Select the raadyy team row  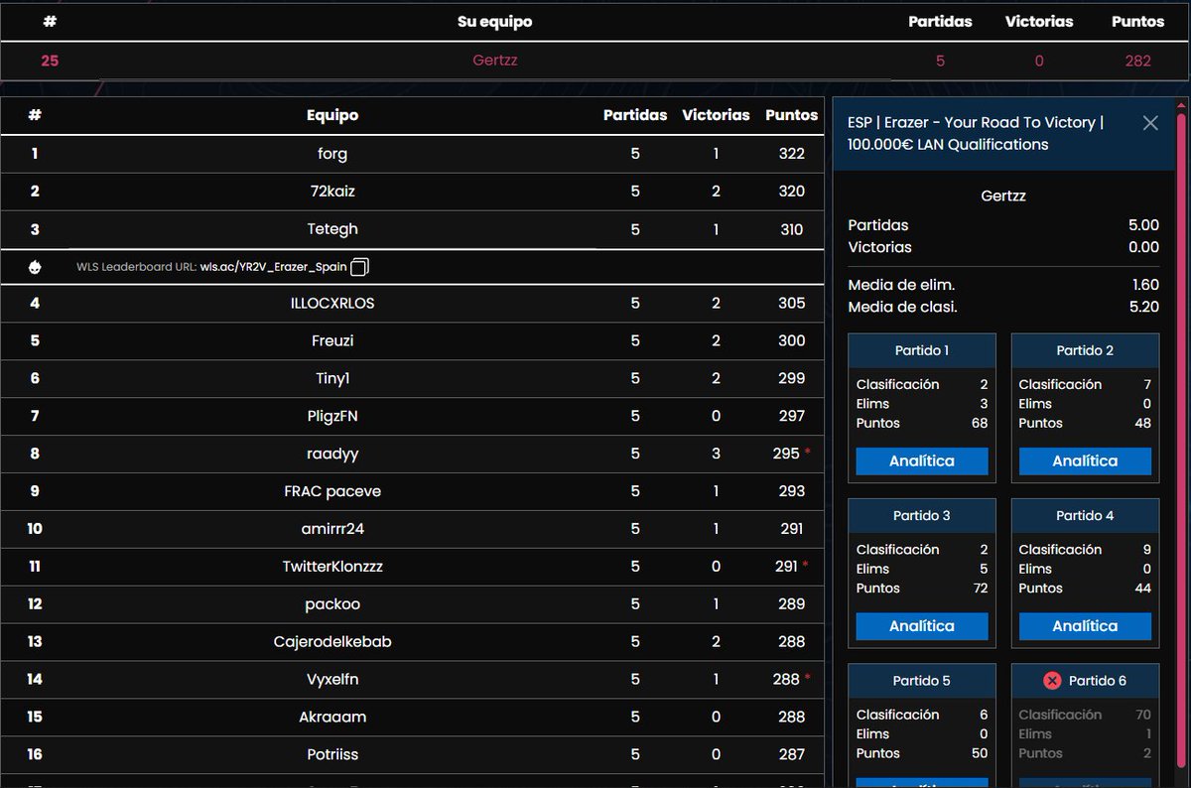(x=412, y=454)
